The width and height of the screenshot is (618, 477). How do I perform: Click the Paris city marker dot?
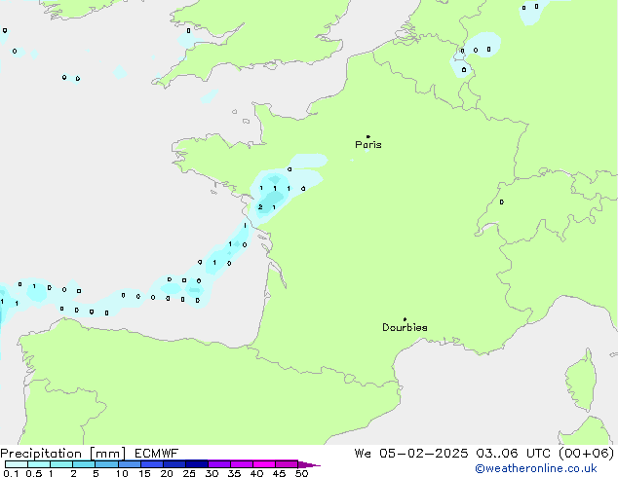pos(367,136)
